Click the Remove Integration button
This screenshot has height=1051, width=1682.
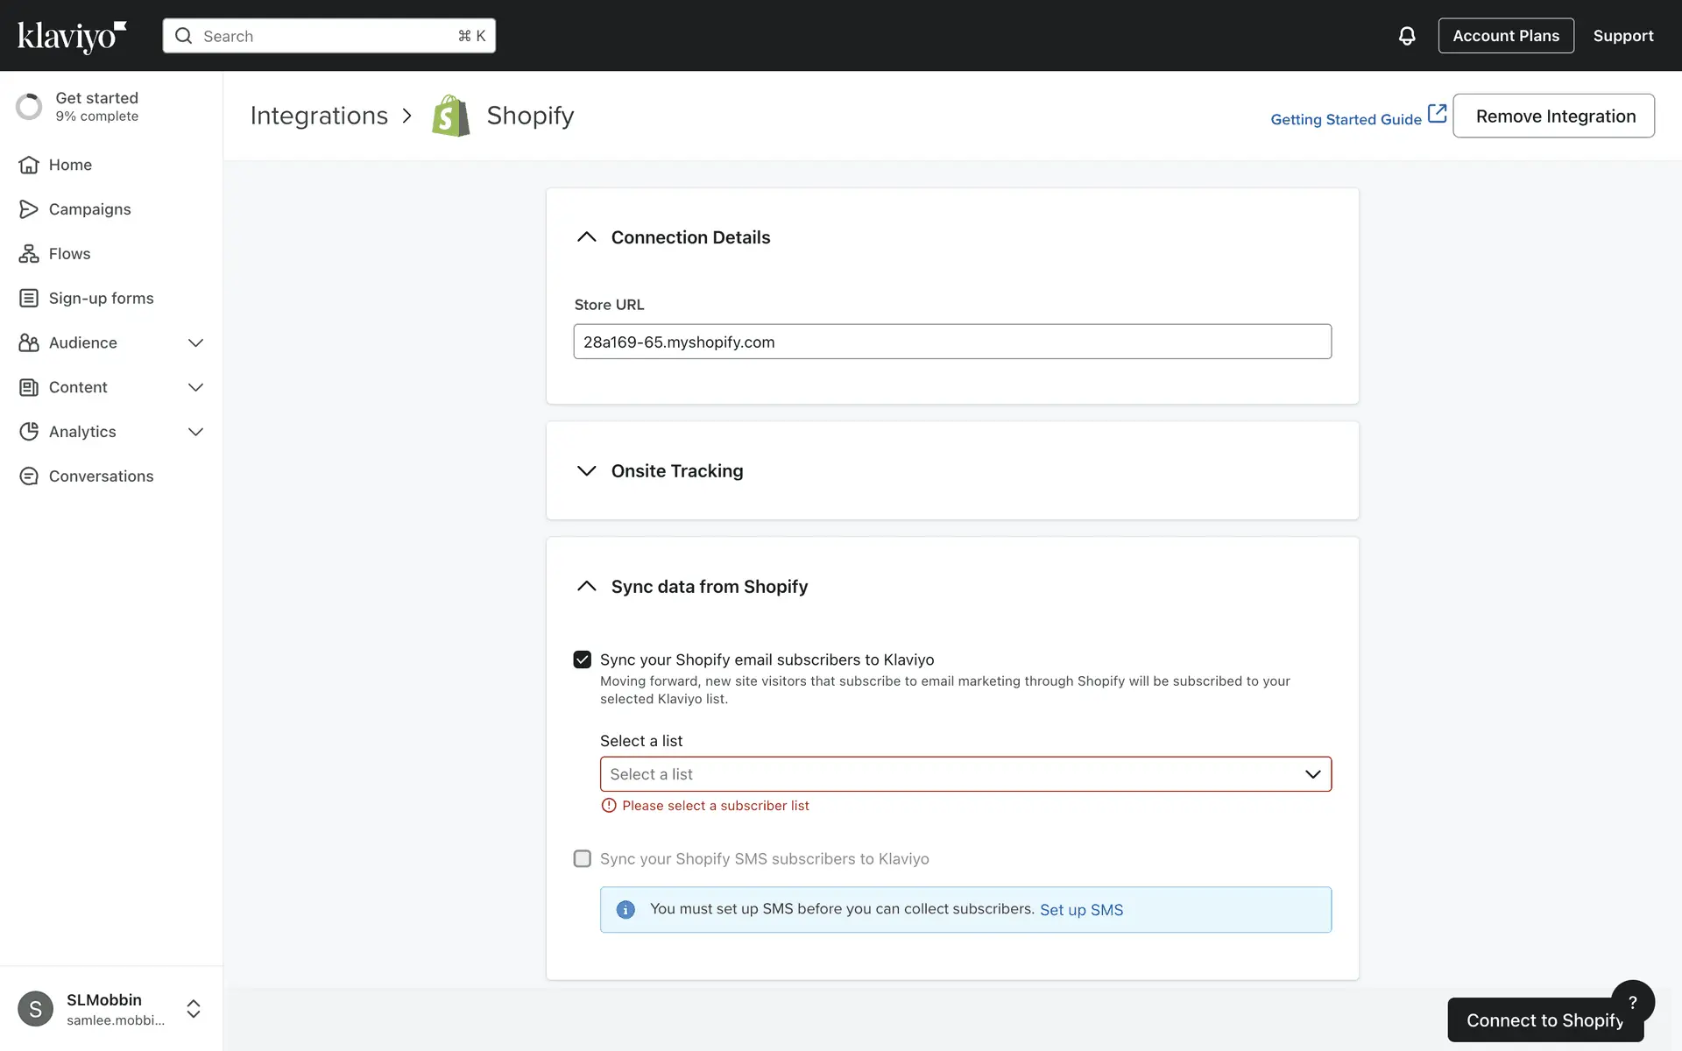tap(1553, 116)
